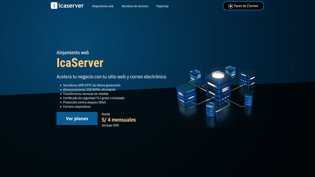This screenshot has width=315, height=177.
Task: Click the 'Protección contra ataques DDoS' item
Action: 84,102
